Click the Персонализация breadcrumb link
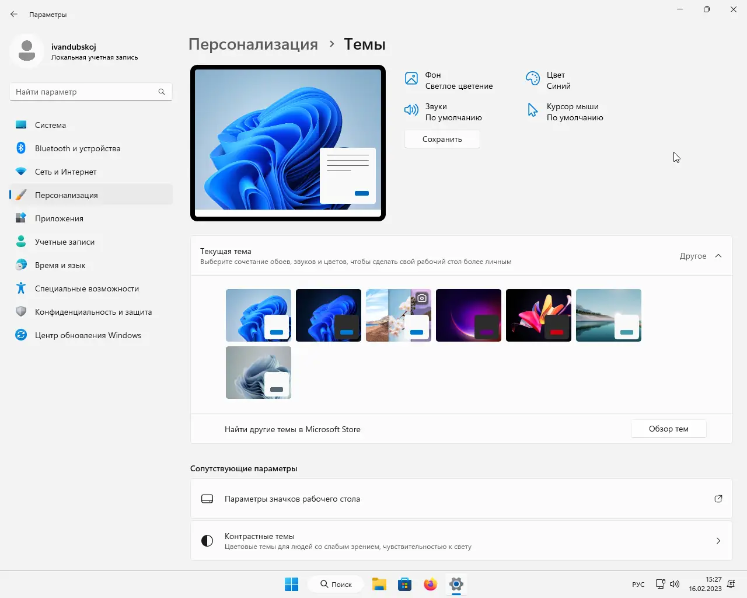 (253, 44)
